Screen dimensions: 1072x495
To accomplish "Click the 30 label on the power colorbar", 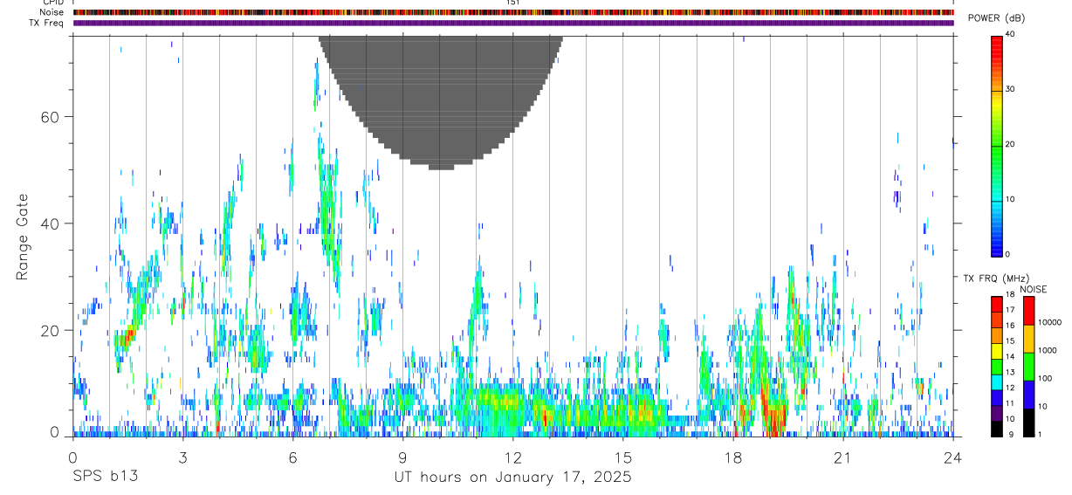I will tap(1010, 90).
